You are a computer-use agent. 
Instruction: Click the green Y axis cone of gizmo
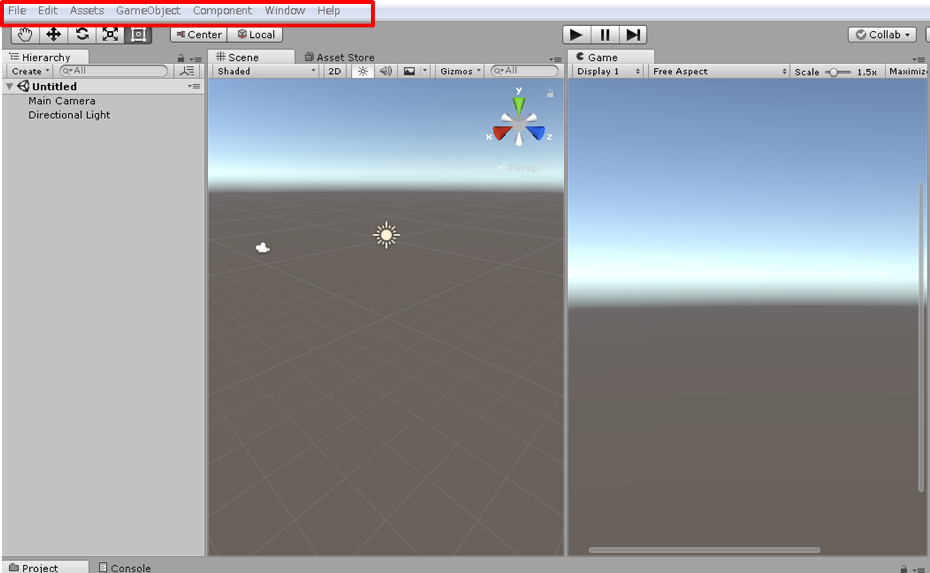point(519,105)
